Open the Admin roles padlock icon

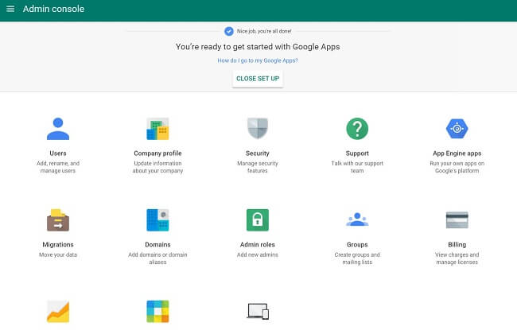tap(258, 220)
